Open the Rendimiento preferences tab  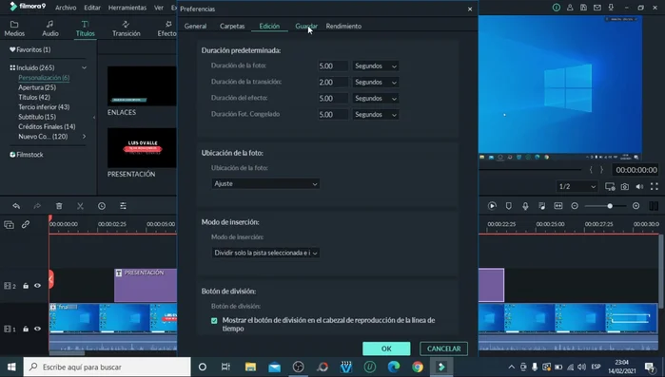[x=343, y=26]
